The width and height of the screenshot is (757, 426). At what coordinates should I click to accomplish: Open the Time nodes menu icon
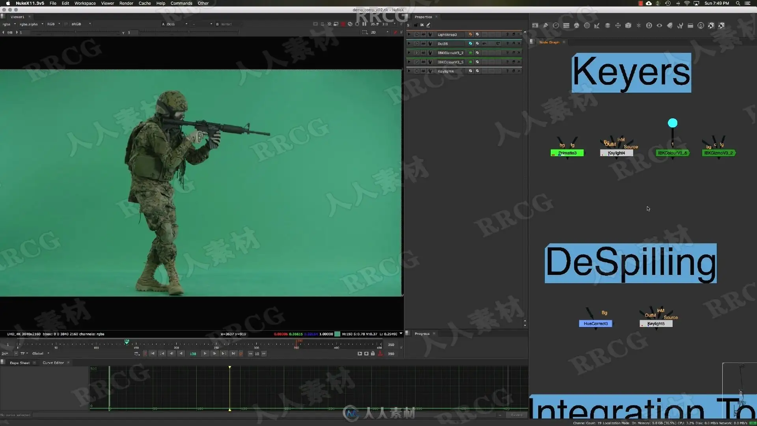(x=556, y=25)
